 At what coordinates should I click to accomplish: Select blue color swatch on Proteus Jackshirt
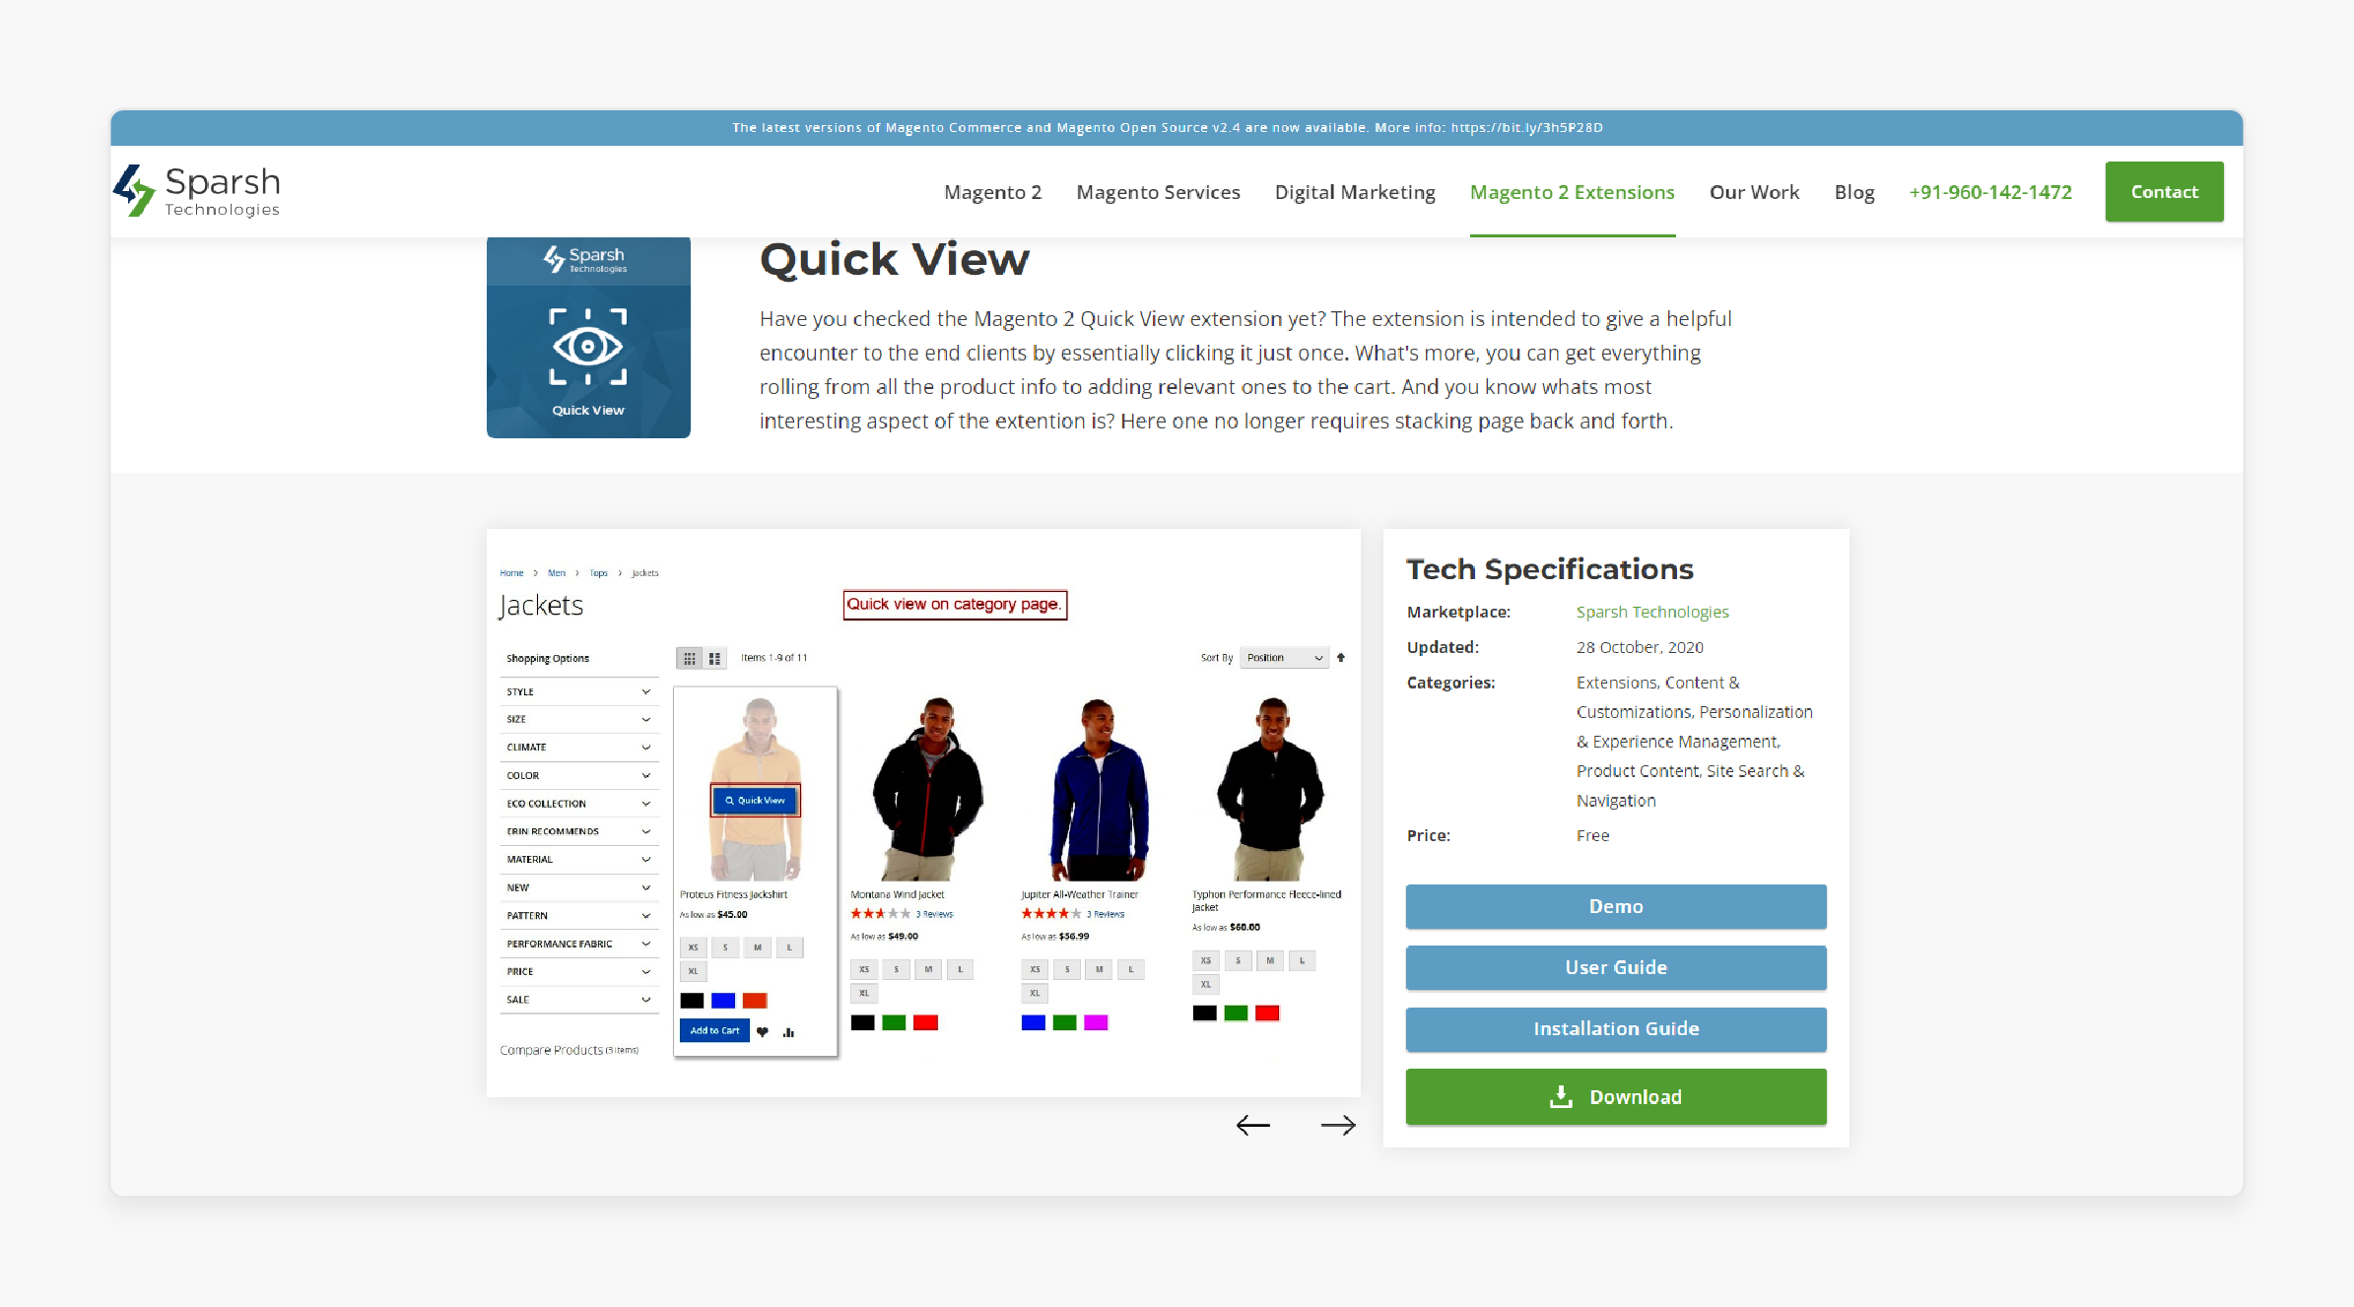[x=723, y=1001]
